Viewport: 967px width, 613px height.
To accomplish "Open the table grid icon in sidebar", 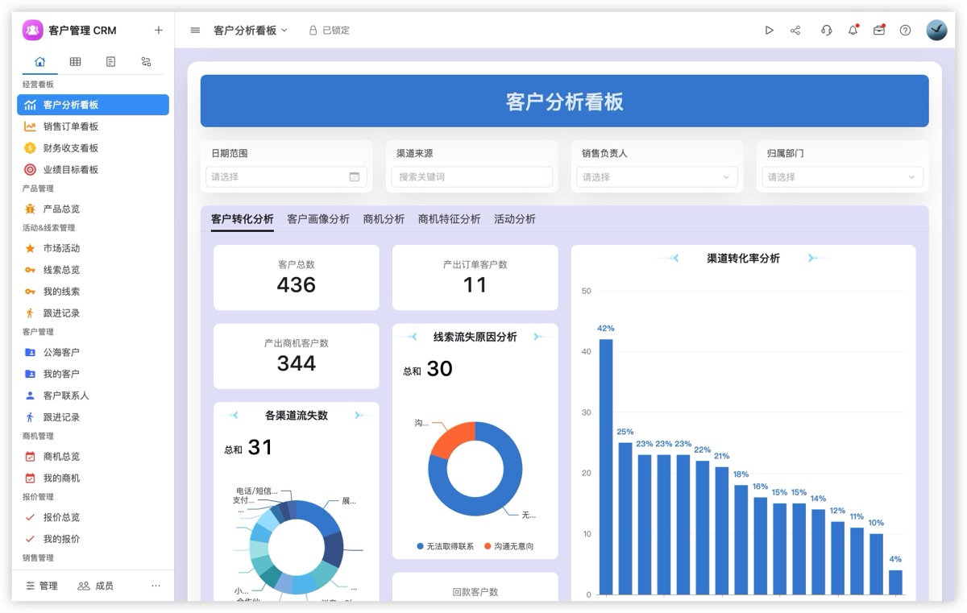I will click(75, 61).
